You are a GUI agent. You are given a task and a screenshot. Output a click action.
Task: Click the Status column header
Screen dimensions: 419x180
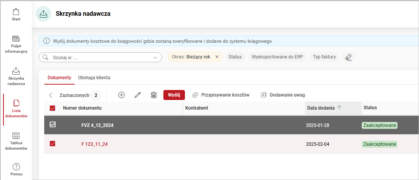click(370, 108)
